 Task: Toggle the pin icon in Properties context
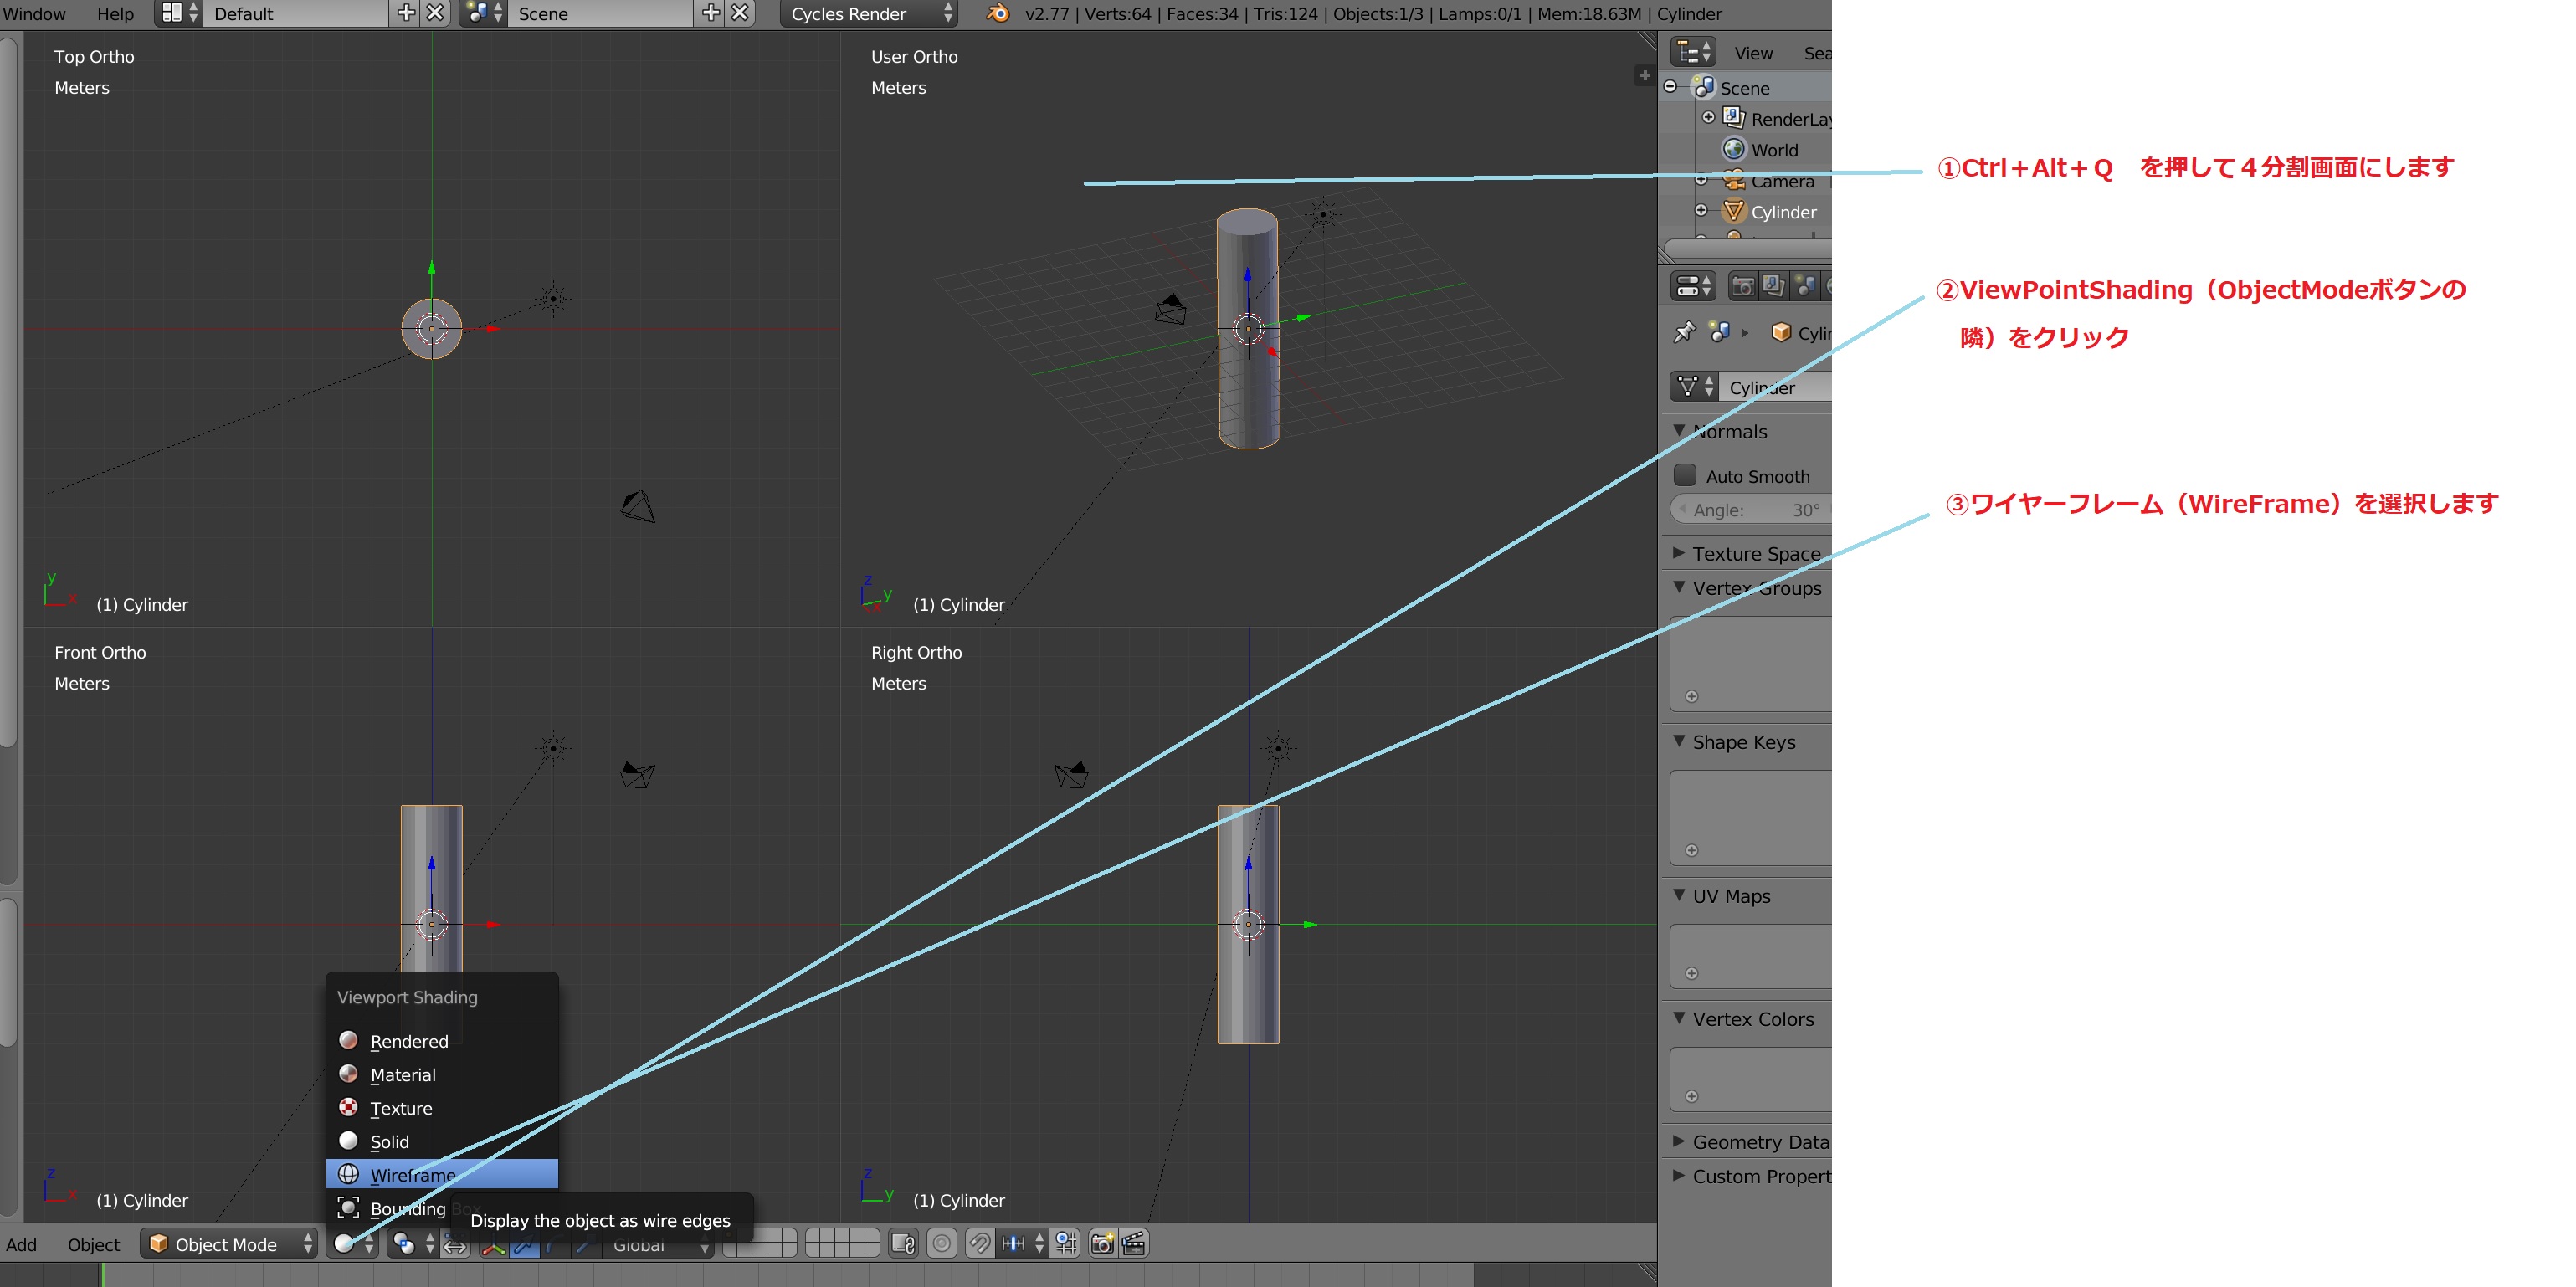[1685, 331]
